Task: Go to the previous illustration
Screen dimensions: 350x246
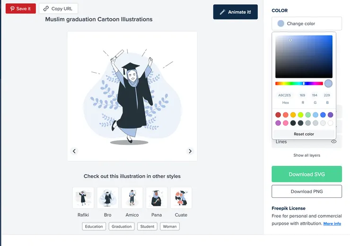Action: [74, 151]
